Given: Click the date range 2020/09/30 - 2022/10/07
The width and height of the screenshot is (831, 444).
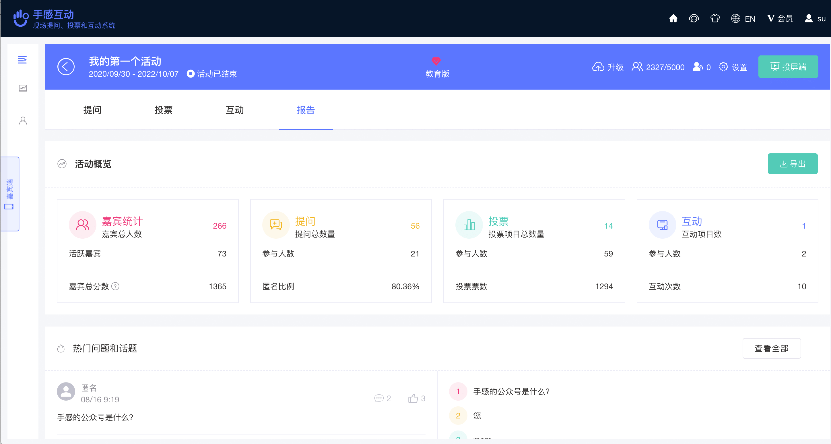Looking at the screenshot, I should (133, 74).
